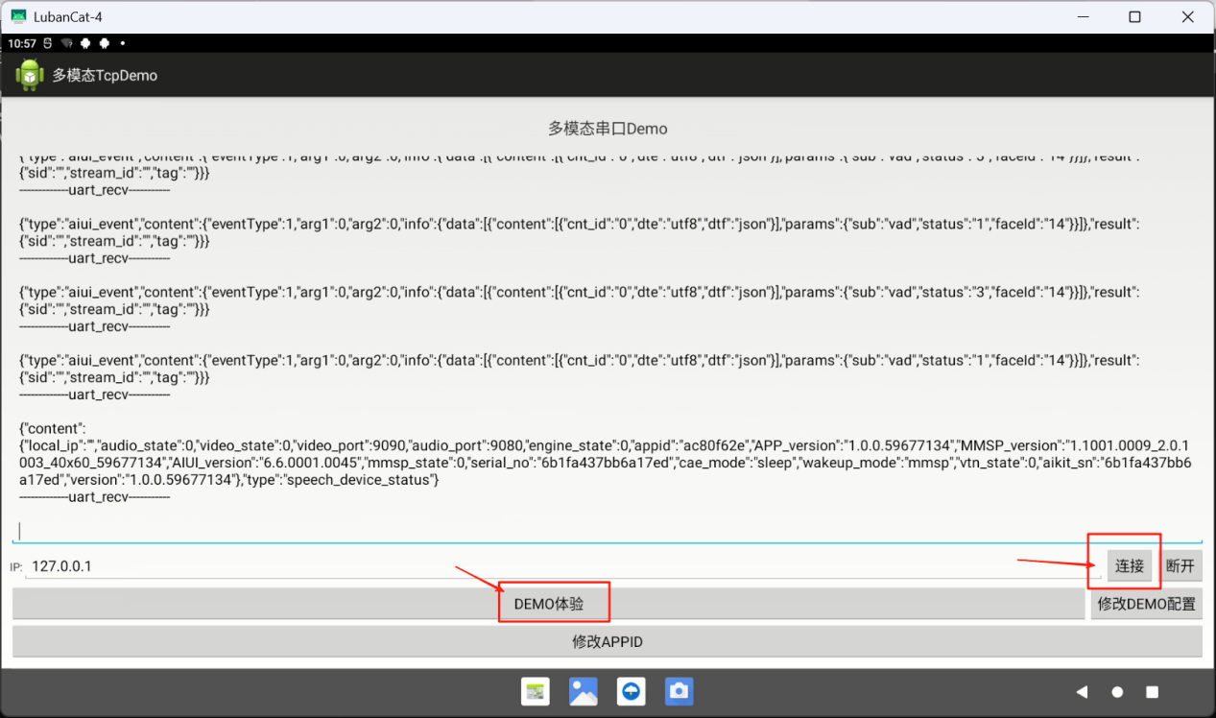The width and height of the screenshot is (1216, 718).
Task: Open 修改DEMO配置 settings button
Action: click(x=1146, y=604)
